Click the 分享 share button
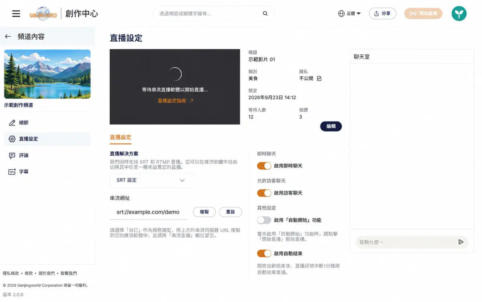Image resolution: width=482 pixels, height=302 pixels. 382,14
